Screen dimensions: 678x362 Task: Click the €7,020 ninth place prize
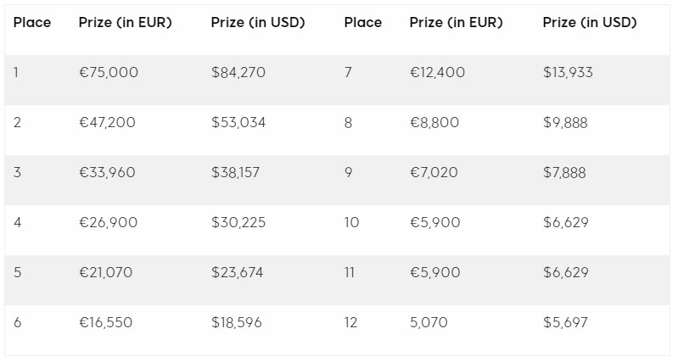pyautogui.click(x=433, y=173)
